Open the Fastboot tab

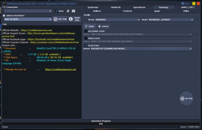point(127,11)
